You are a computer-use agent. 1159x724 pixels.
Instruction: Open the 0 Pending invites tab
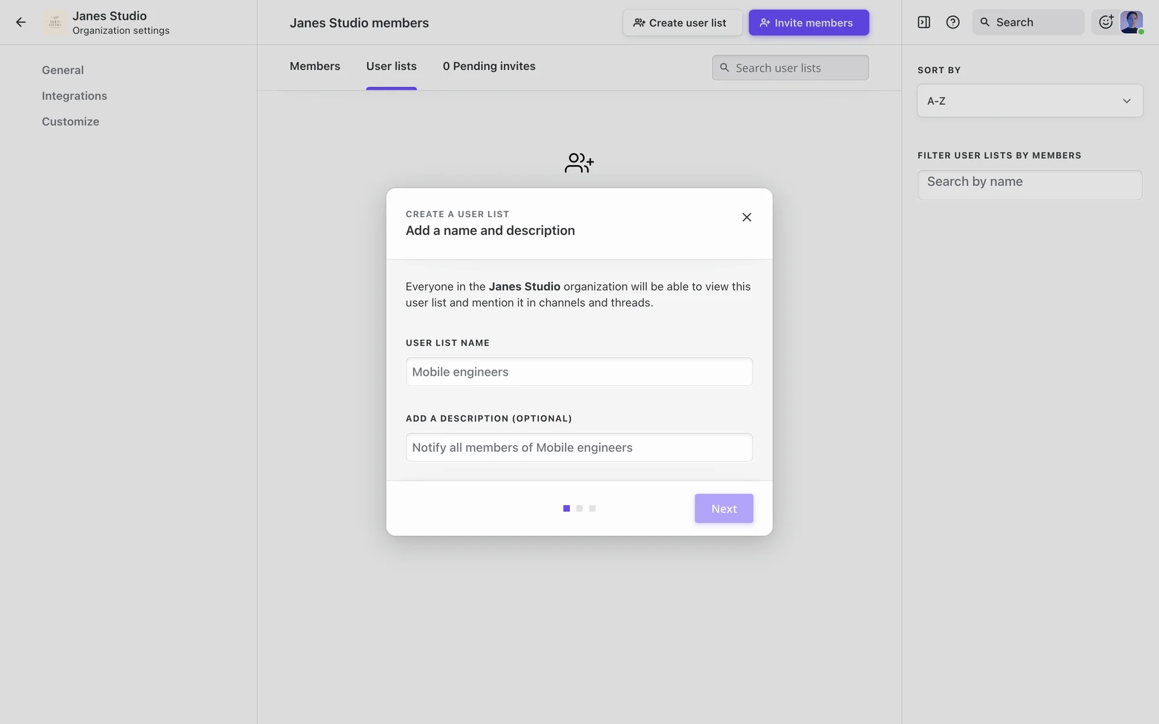coord(489,66)
